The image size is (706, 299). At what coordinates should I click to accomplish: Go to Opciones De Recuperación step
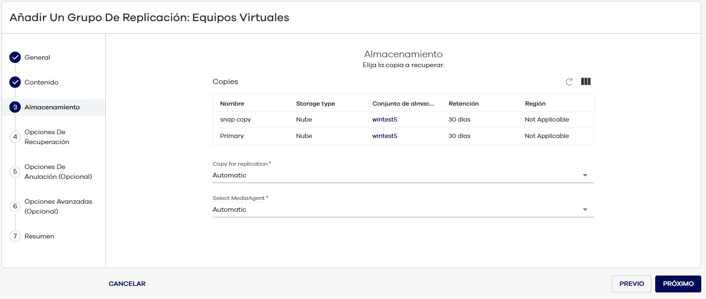(x=47, y=137)
